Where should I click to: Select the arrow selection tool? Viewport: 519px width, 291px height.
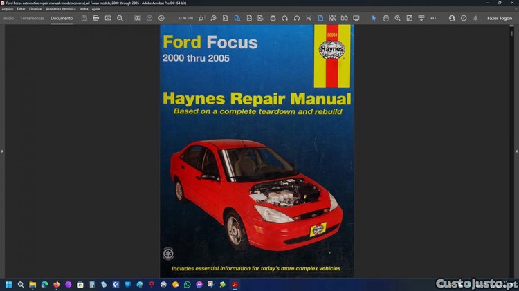tap(374, 18)
